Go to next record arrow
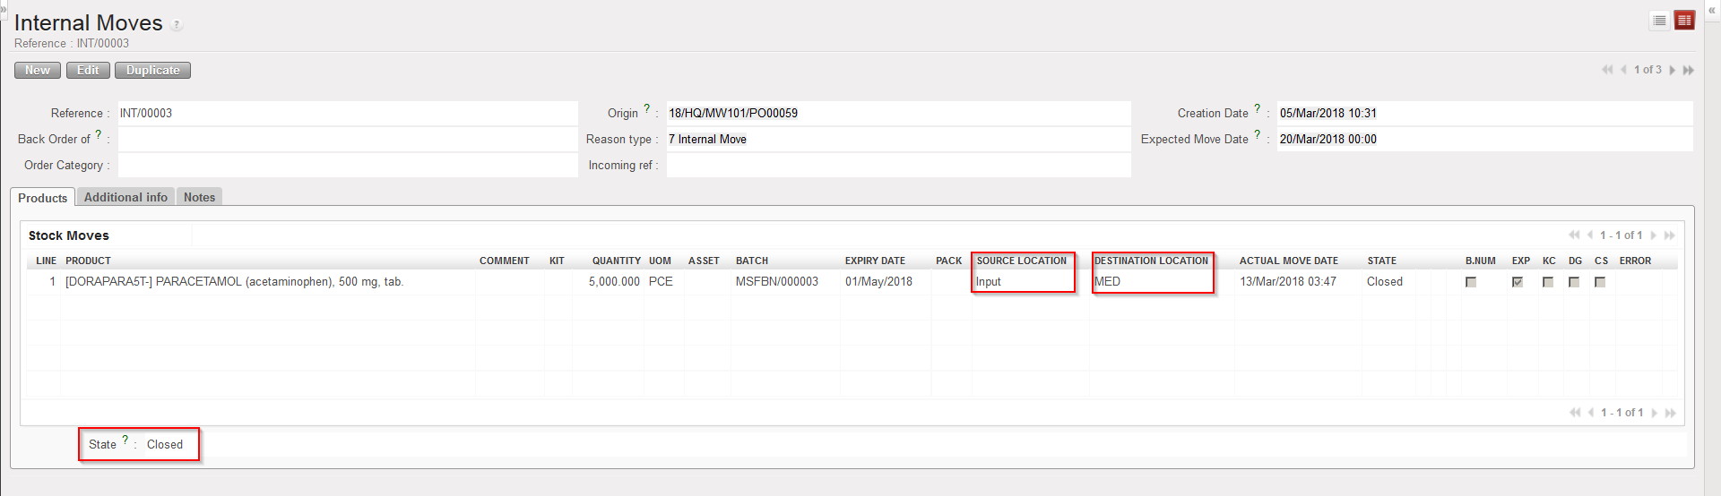This screenshot has height=496, width=1721. [x=1673, y=70]
